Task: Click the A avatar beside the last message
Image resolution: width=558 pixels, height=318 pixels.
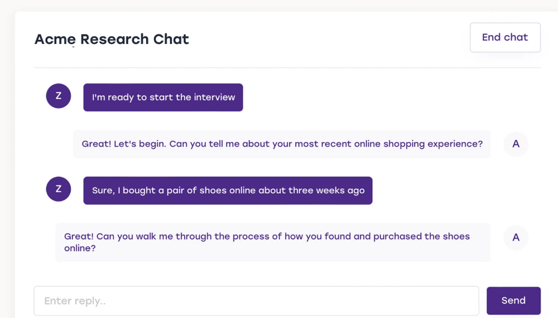Action: 516,238
